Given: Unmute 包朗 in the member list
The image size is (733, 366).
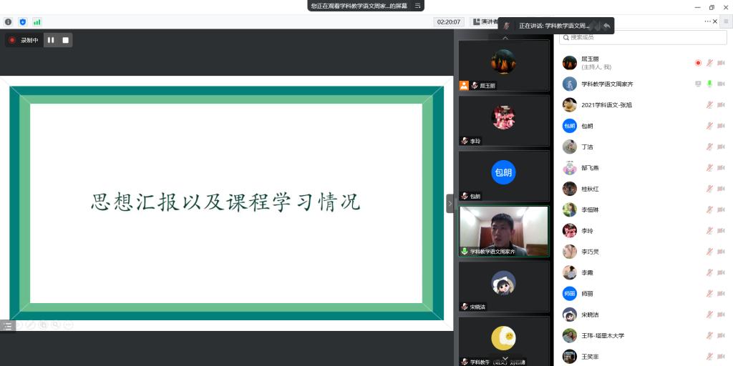Looking at the screenshot, I should [709, 126].
